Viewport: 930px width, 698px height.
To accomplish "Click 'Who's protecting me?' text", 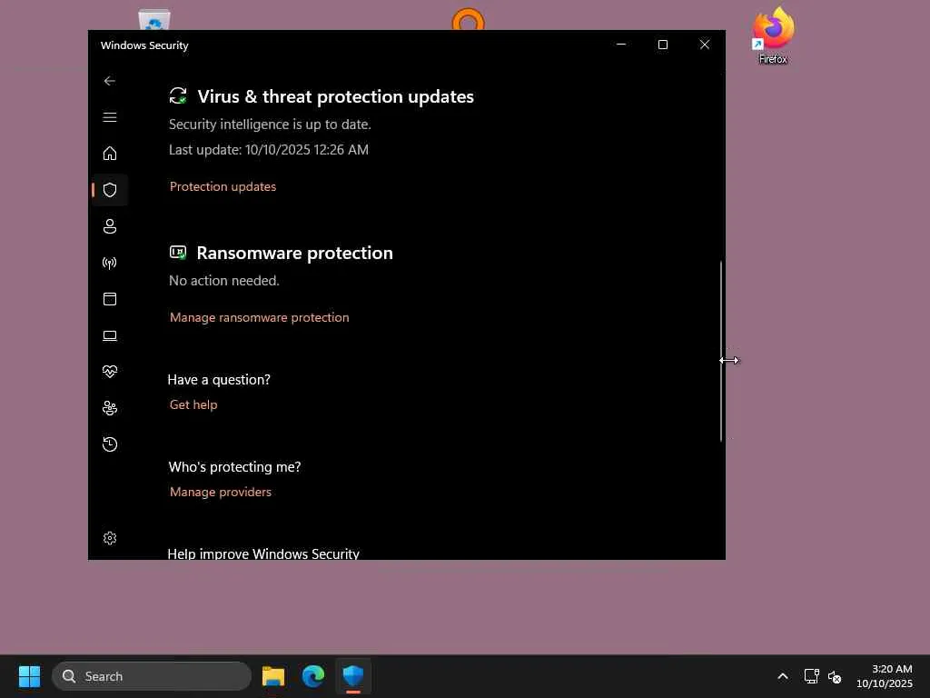I will (234, 467).
